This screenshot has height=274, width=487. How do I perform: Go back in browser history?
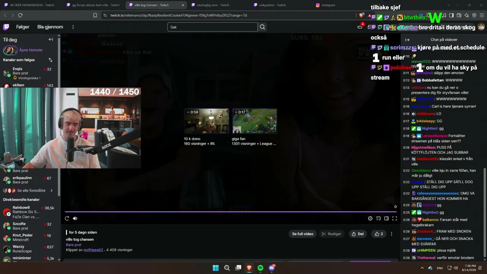5,15
